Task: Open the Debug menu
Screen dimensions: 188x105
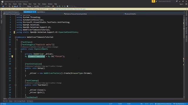Action: (x=25, y=4)
